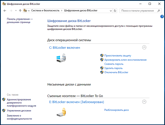
Task: Click shield icon beside Архивировать ключ восстановления
Action: pyautogui.click(x=102, y=60)
